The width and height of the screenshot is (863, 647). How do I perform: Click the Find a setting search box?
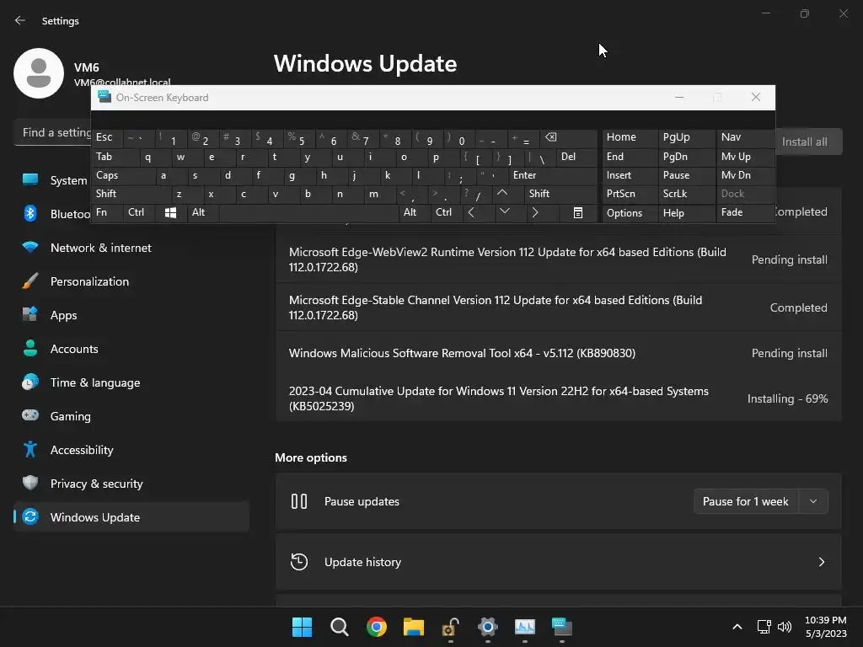coord(53,132)
